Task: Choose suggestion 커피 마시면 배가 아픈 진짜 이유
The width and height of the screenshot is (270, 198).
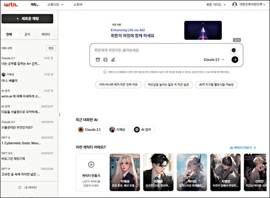Action: coord(118,84)
